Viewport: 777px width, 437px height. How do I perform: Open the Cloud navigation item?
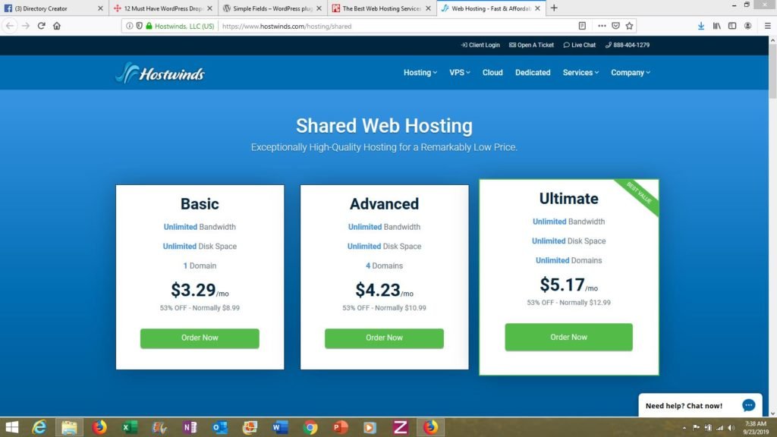tap(492, 72)
